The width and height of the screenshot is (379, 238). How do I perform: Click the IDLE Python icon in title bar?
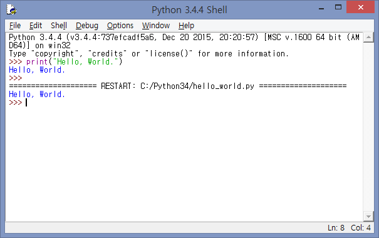click(x=11, y=9)
